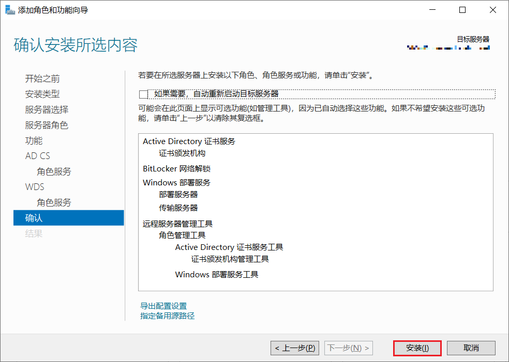Click the 取消 button to cancel the wizard
509x362 pixels.
tap(471, 348)
